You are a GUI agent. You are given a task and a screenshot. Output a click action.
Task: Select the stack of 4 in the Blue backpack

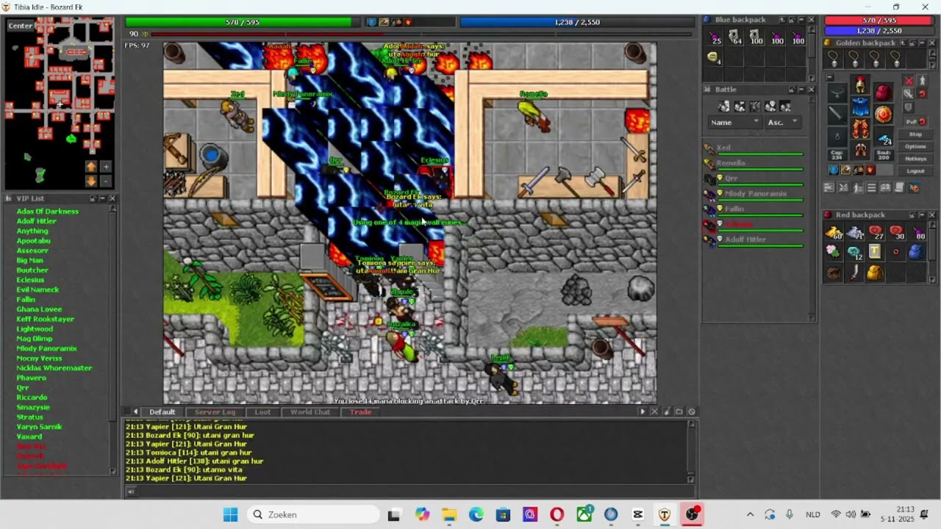tap(713, 57)
